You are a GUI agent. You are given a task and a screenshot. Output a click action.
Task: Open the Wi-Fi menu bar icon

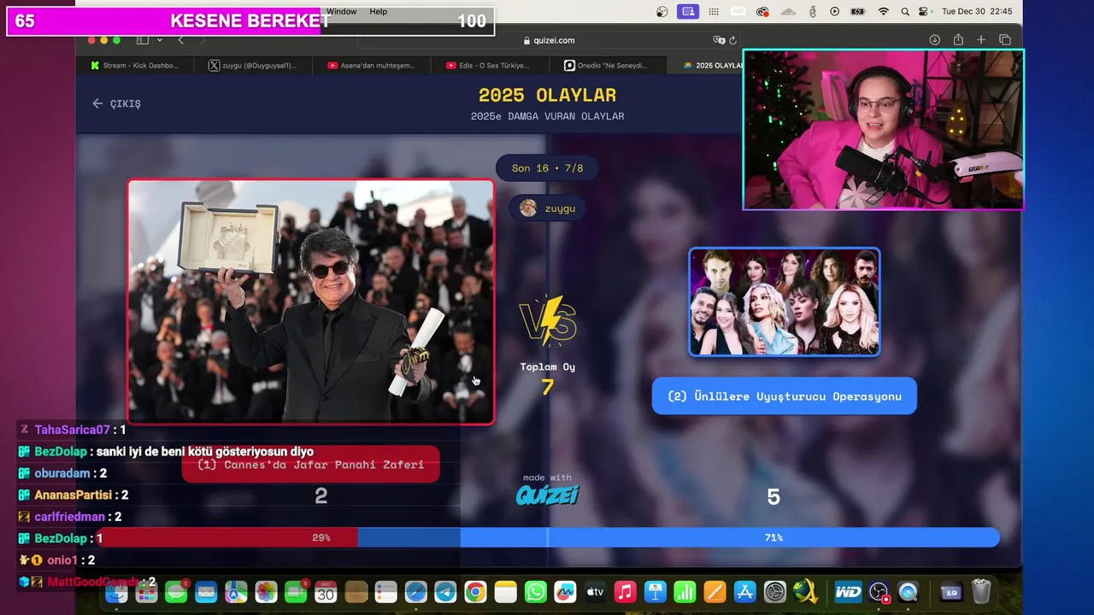884,12
